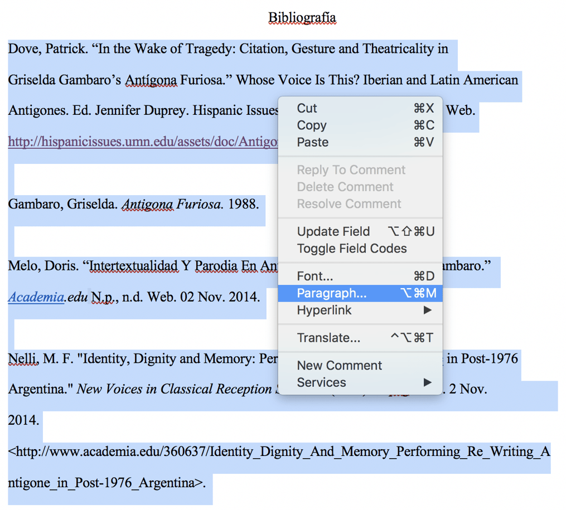Select Update Field from the menu
The height and width of the screenshot is (510, 566).
click(x=333, y=231)
